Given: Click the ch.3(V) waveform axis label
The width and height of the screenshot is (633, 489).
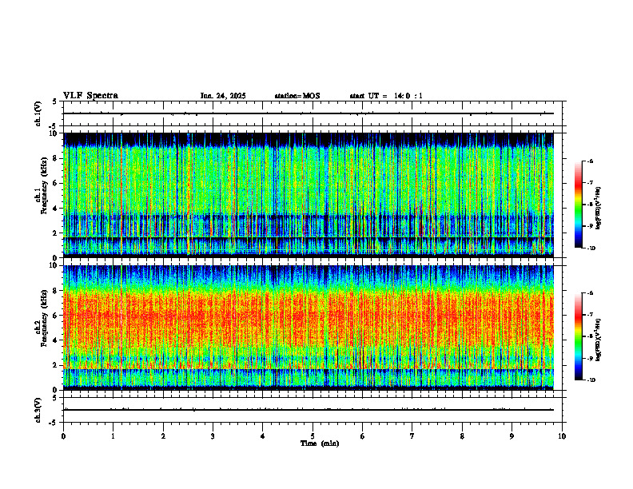Looking at the screenshot, I should [x=38, y=411].
